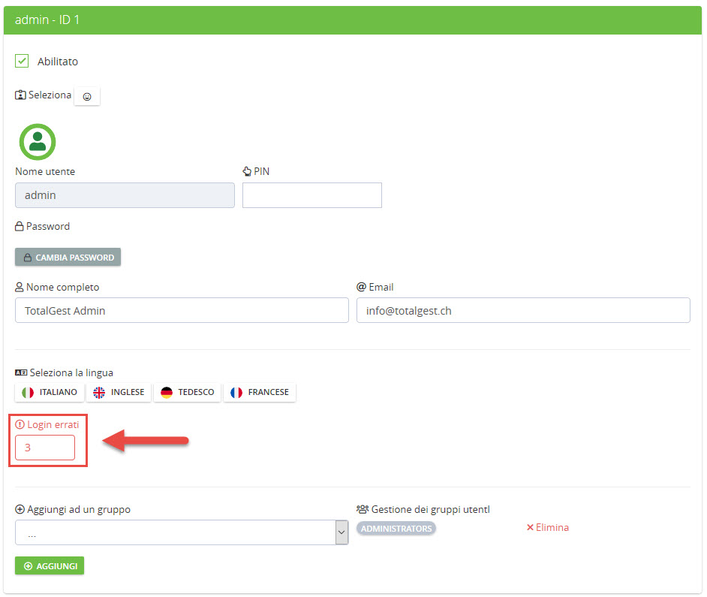Image resolution: width=707 pixels, height=597 pixels.
Task: Click the green user avatar icon
Action: click(38, 142)
